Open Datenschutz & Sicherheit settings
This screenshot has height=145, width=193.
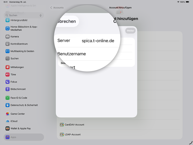[24, 105]
